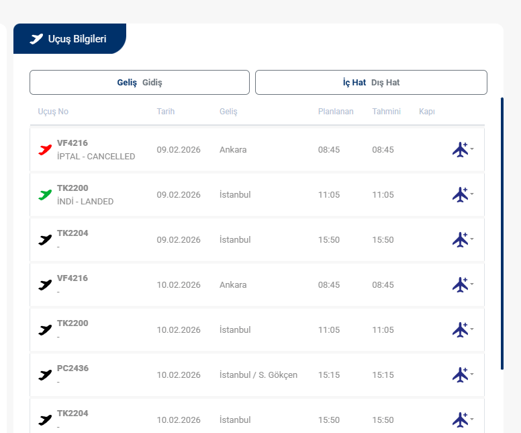521x433 pixels.
Task: Click the vertical scrollbar of the flight list
Action: [502, 233]
